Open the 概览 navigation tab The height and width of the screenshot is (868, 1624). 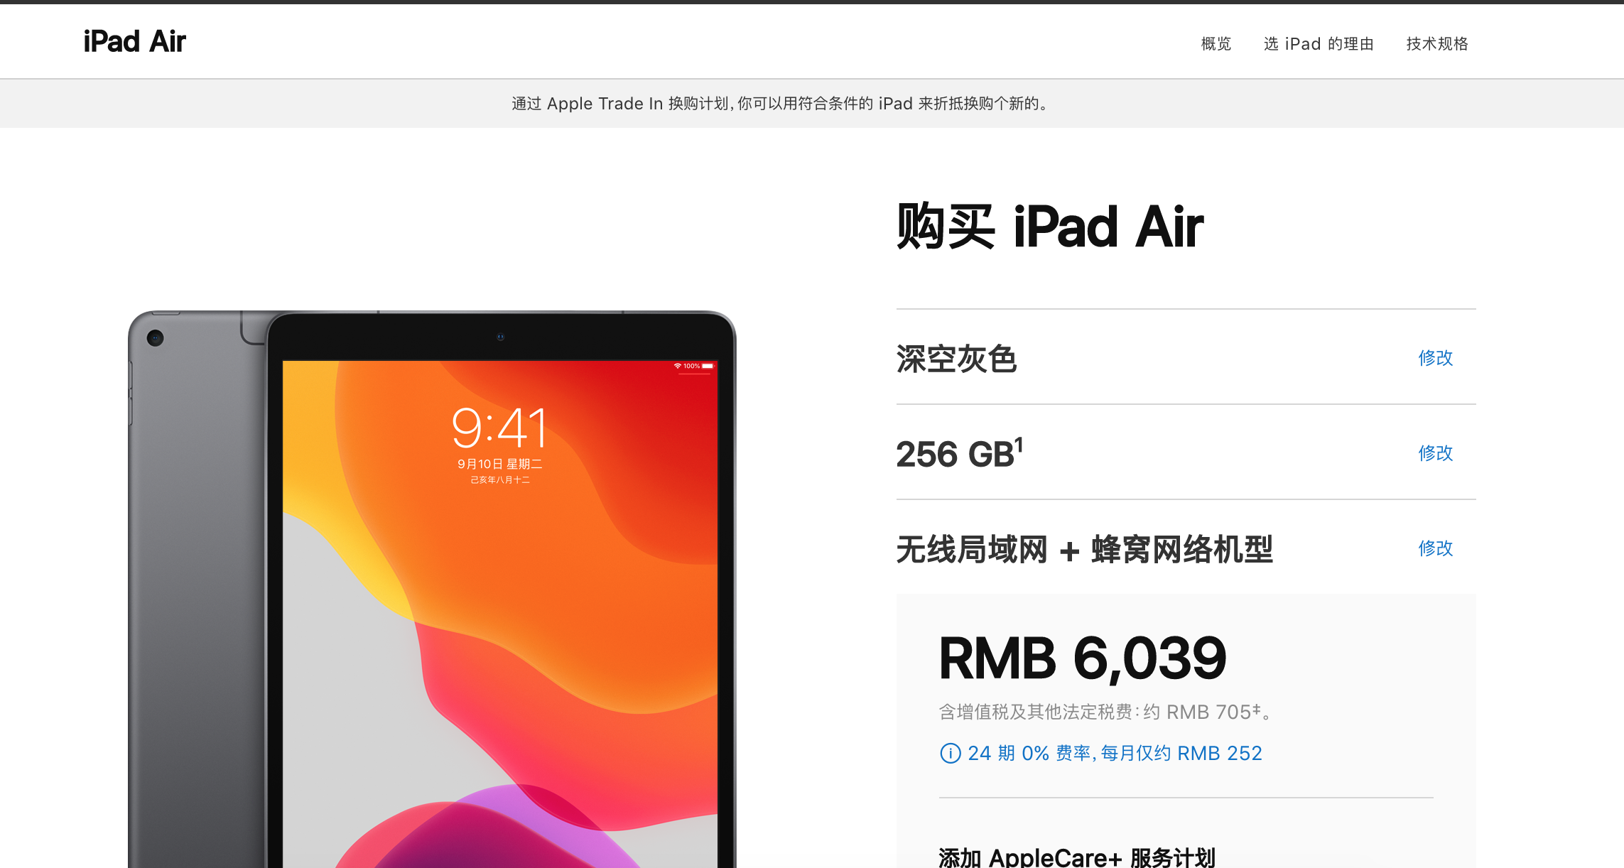pyautogui.click(x=1216, y=44)
